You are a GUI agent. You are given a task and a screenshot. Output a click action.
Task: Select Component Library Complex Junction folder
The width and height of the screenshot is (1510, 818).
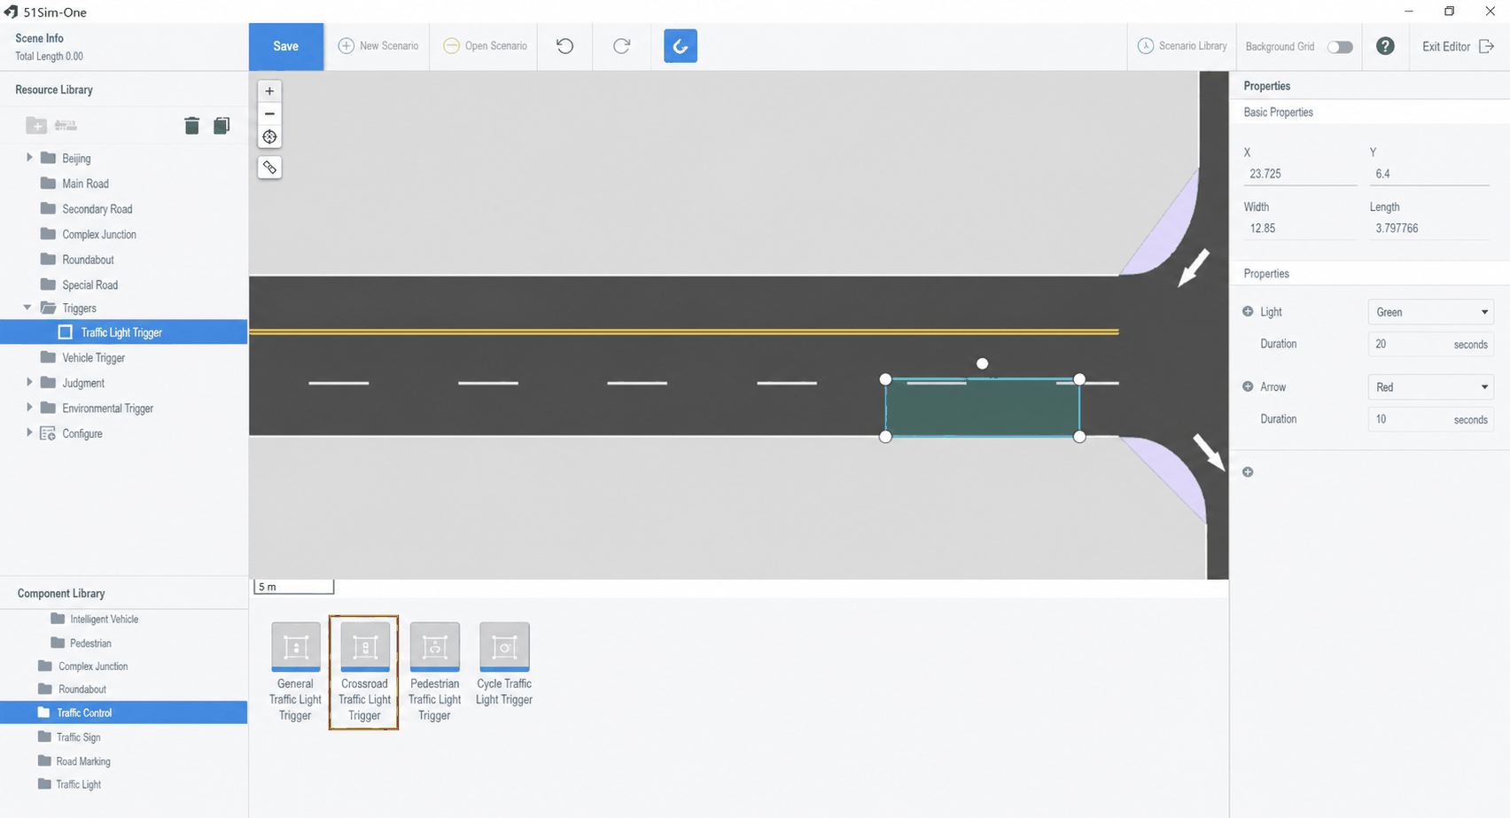93,666
